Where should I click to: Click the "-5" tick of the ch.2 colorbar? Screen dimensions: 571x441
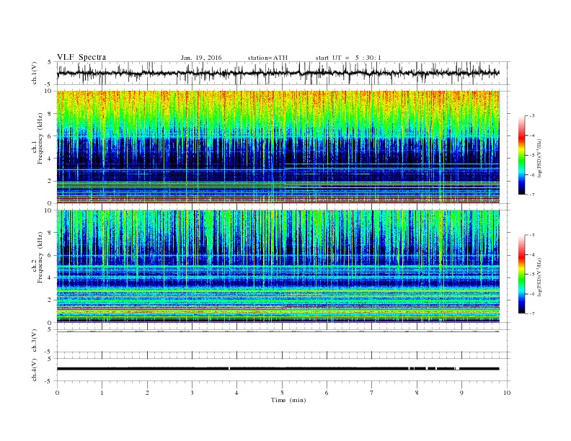pyautogui.click(x=532, y=275)
